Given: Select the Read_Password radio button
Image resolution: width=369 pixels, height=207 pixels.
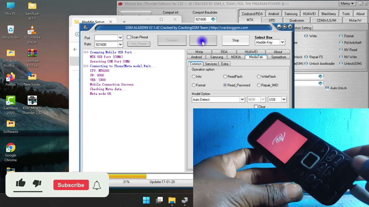Looking at the screenshot, I should 225,85.
